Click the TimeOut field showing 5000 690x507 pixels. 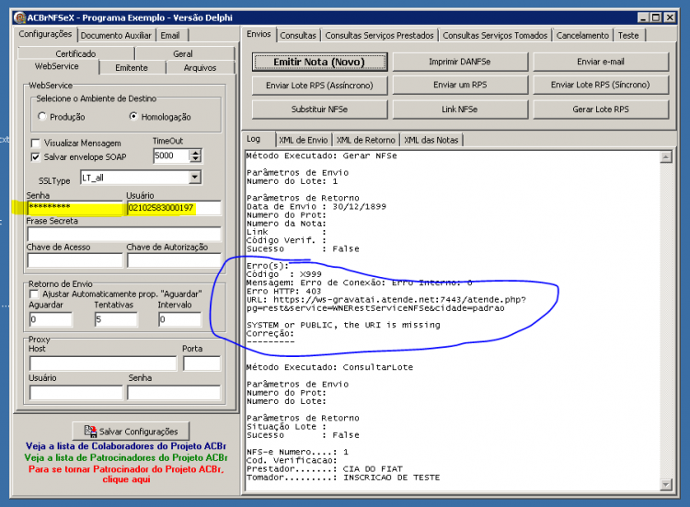(x=172, y=156)
